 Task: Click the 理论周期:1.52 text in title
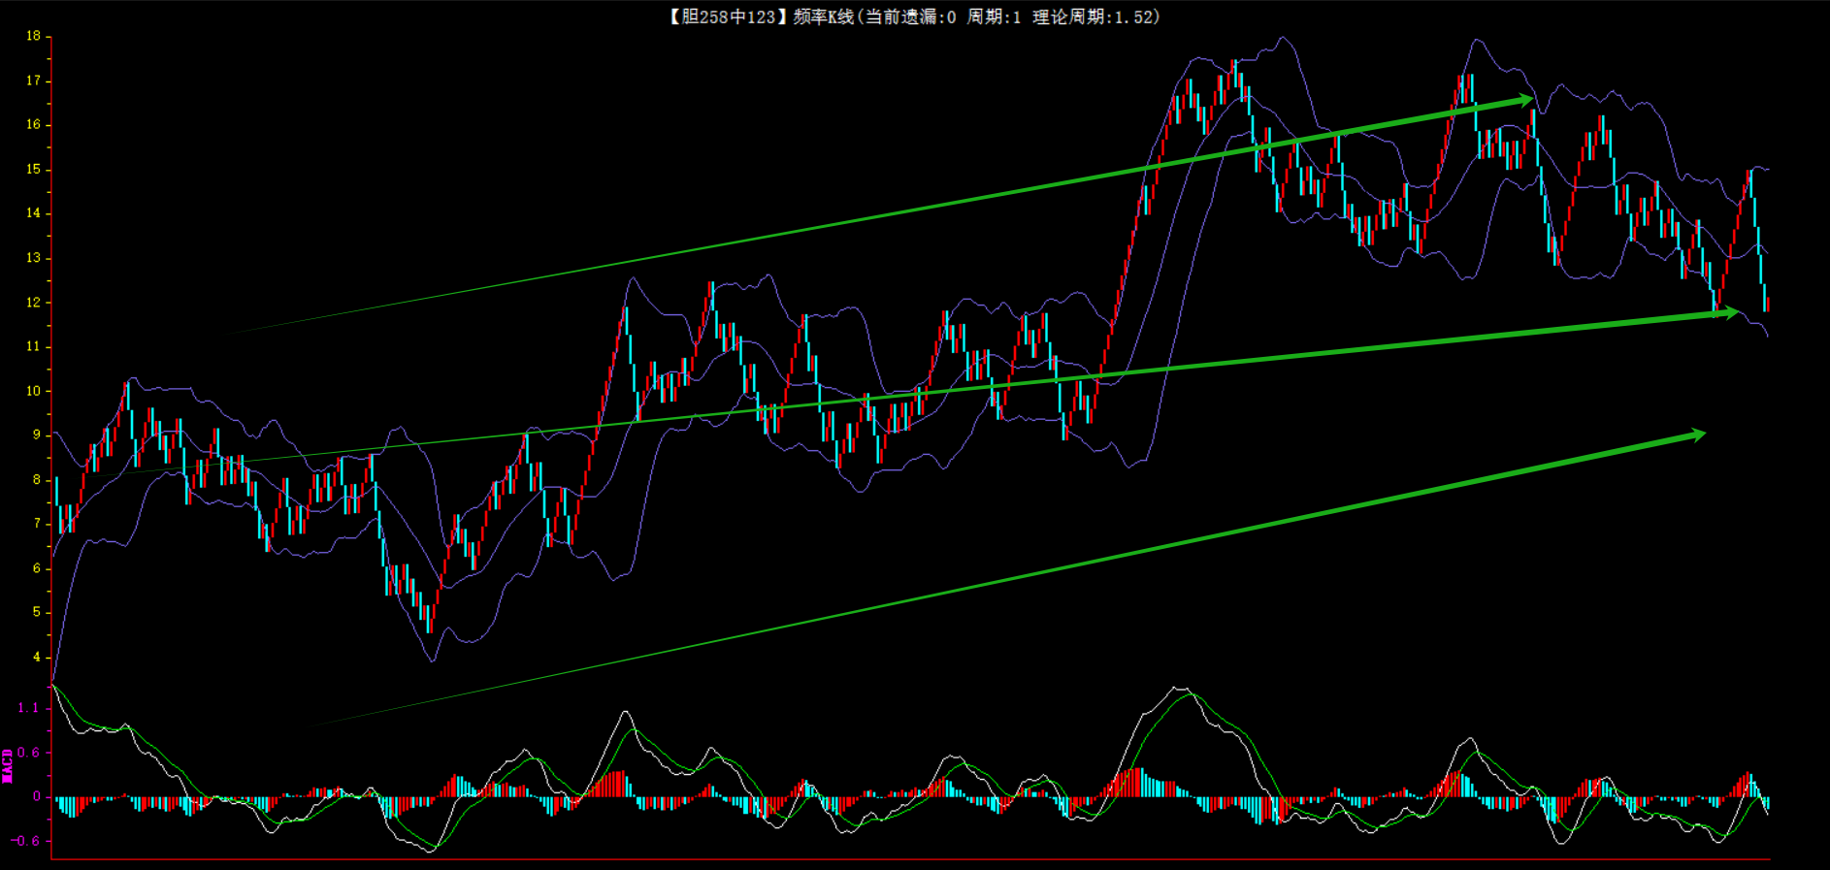[x=1096, y=16]
